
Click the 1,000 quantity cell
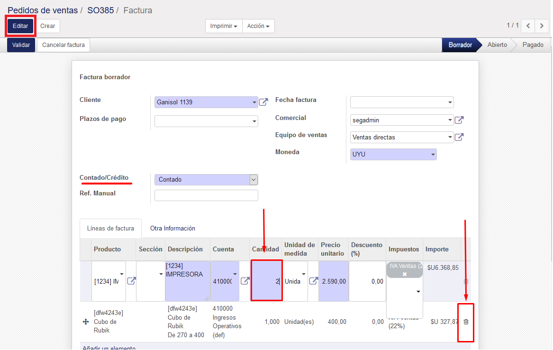pyautogui.click(x=272, y=322)
